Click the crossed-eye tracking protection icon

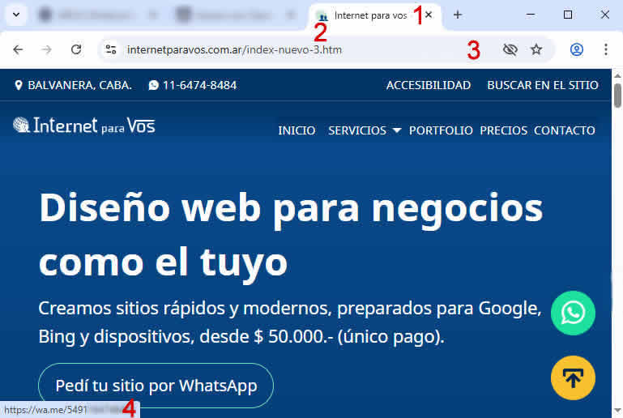510,49
